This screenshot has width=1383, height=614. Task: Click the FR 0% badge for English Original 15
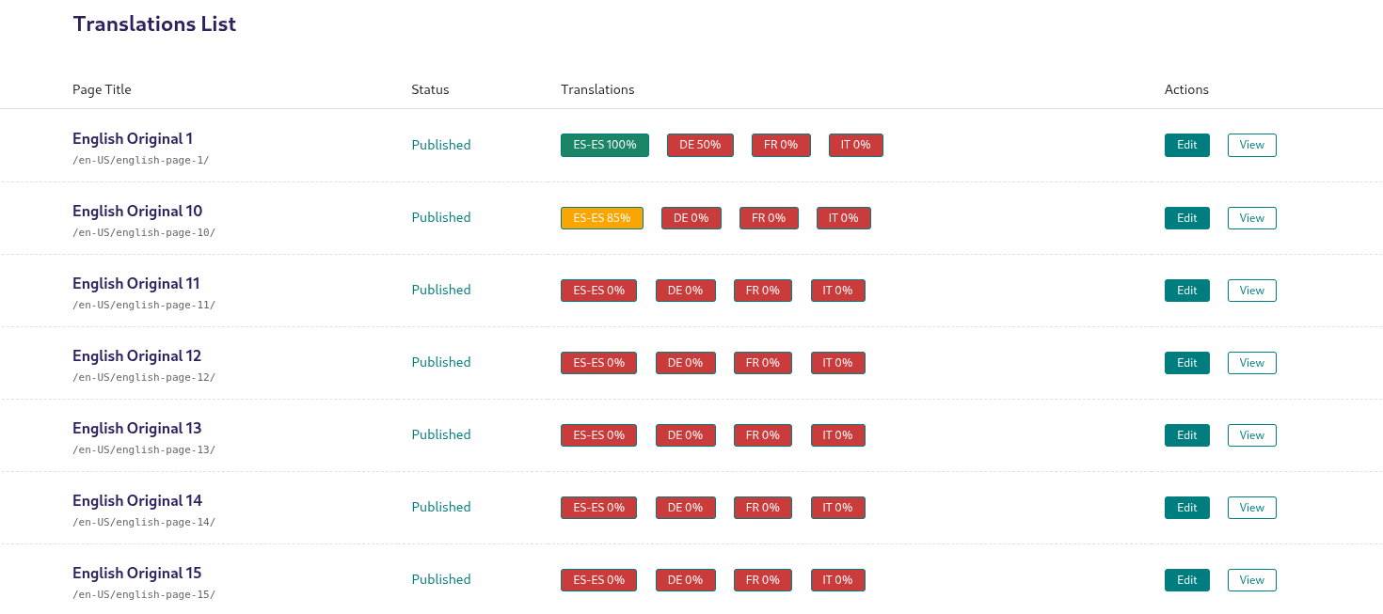pos(762,579)
